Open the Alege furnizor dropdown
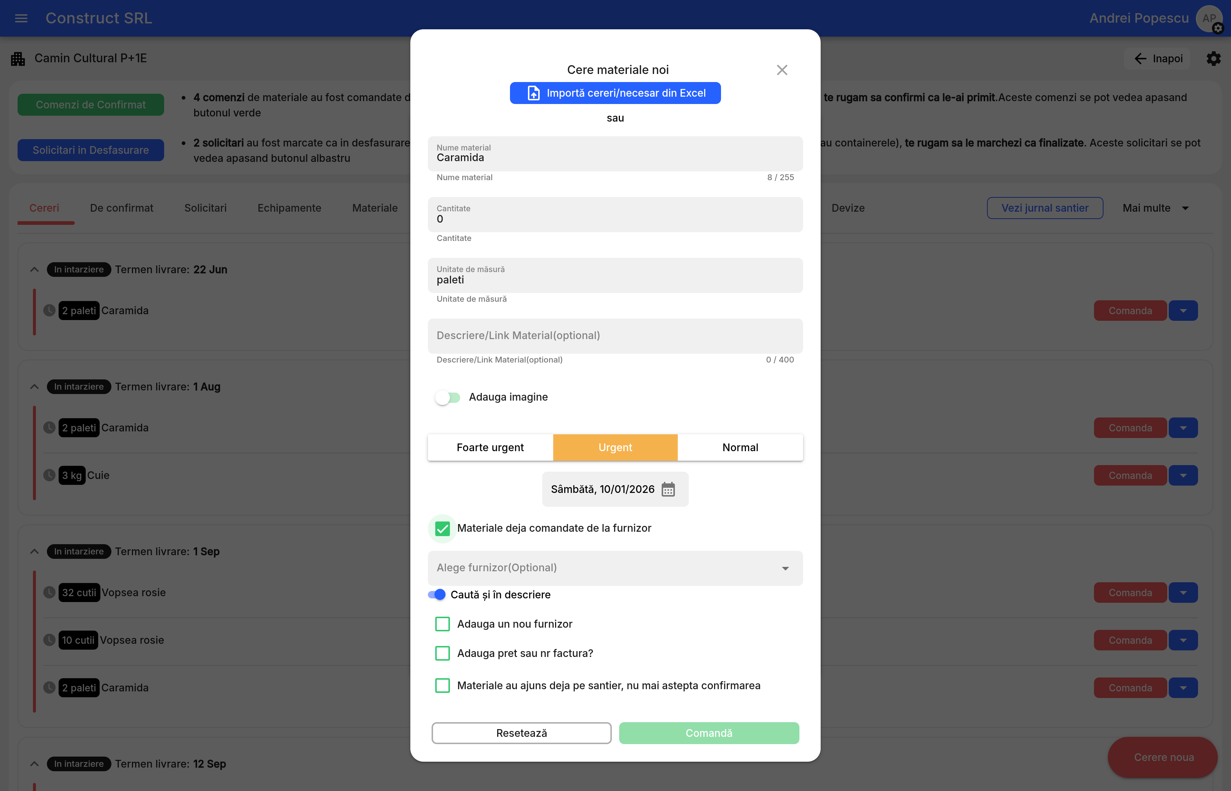This screenshot has width=1231, height=791. pyautogui.click(x=615, y=568)
